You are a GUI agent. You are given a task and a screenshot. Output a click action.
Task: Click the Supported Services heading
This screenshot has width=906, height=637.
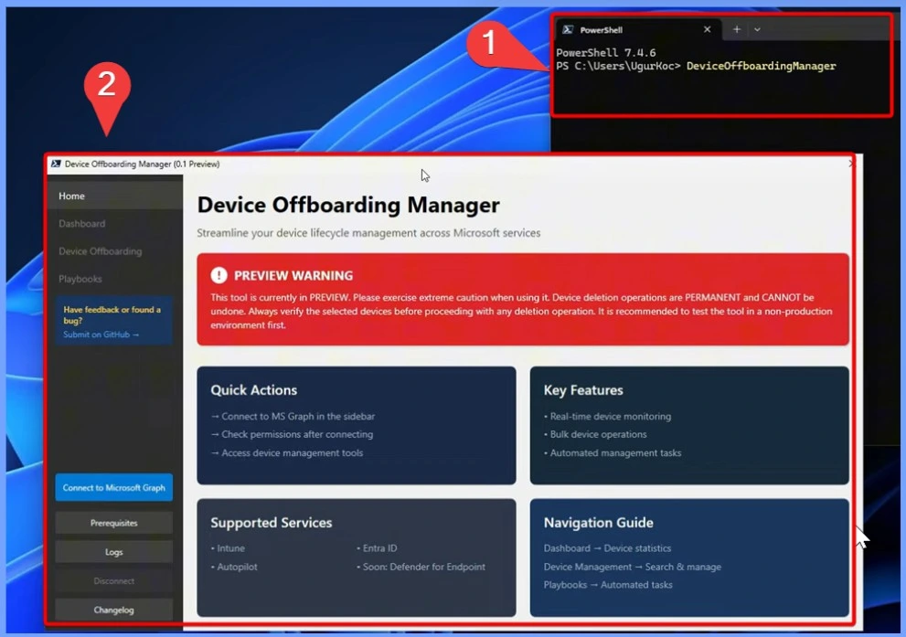(271, 522)
